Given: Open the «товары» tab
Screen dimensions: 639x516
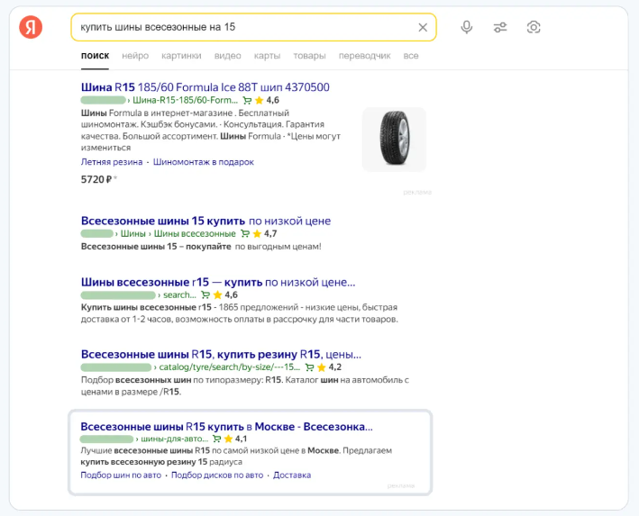Looking at the screenshot, I should click(x=309, y=56).
